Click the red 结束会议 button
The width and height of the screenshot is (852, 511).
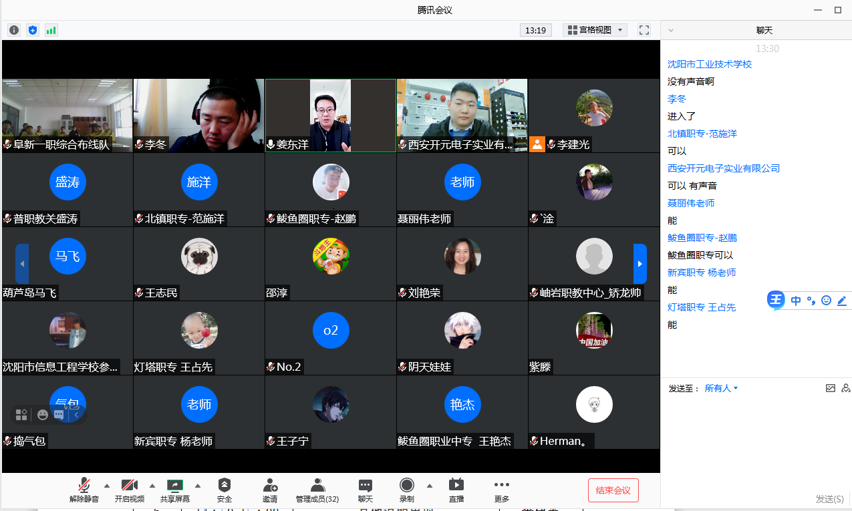pyautogui.click(x=613, y=490)
